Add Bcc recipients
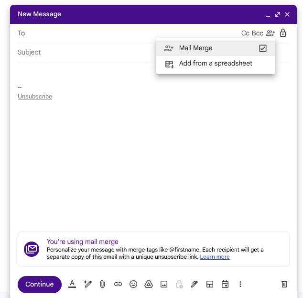 click(x=258, y=33)
